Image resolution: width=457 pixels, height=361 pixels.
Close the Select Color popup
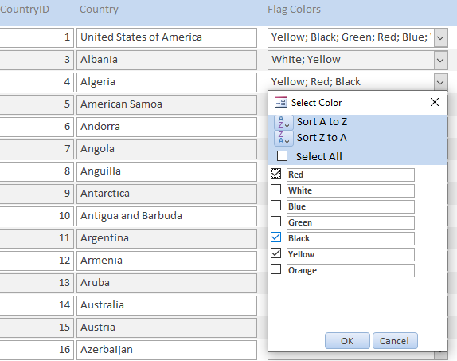point(434,102)
